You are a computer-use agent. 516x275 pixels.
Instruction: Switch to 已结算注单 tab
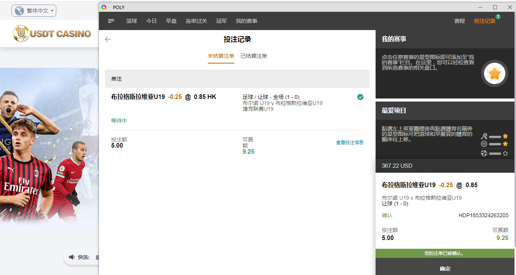[253, 56]
